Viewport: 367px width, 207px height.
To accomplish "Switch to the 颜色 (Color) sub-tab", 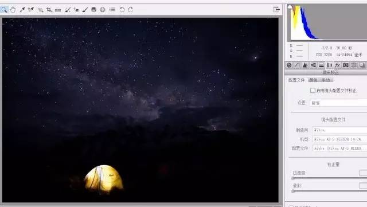I will pos(313,80).
